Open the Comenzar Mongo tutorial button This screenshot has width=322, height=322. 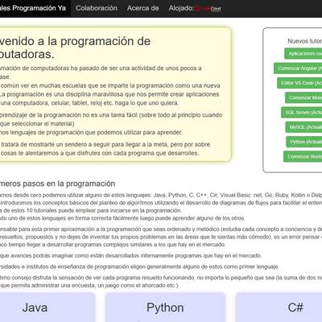click(x=303, y=97)
